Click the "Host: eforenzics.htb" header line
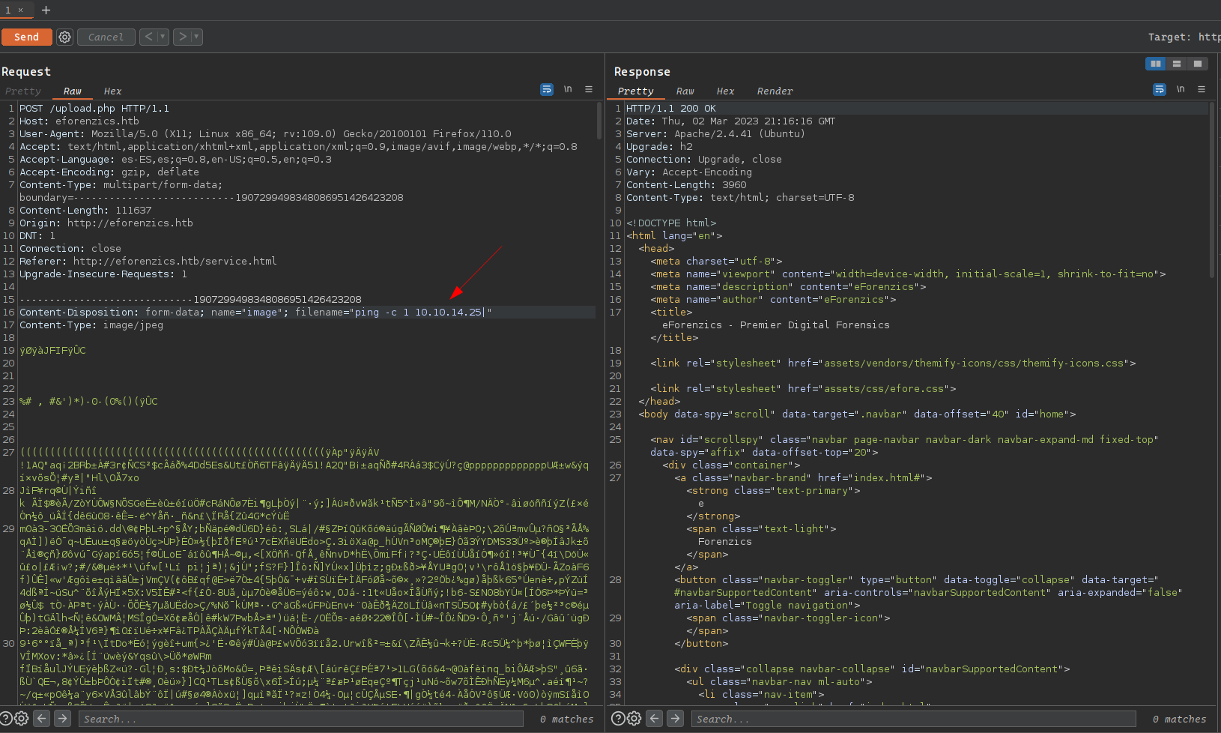Screen dimensions: 1221x733 pyautogui.click(x=79, y=121)
